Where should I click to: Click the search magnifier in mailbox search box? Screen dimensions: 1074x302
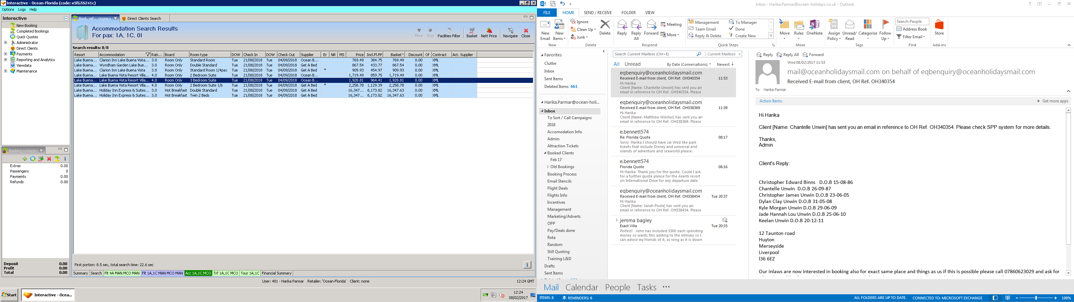(699, 54)
